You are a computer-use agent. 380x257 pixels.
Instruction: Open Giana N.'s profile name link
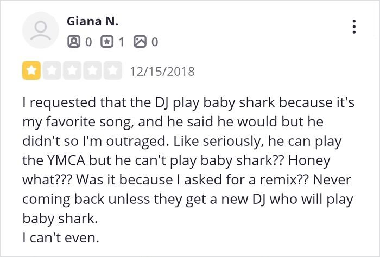click(92, 22)
